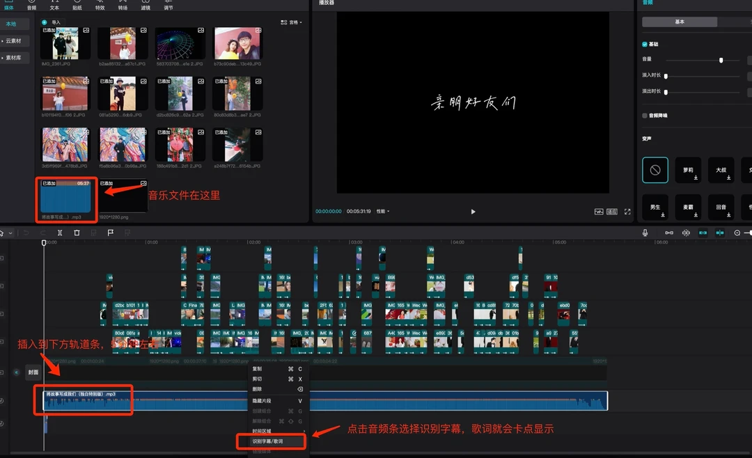Image resolution: width=752 pixels, height=458 pixels.
Task: Click the redo arrow in timeline toolbar
Action: [43, 232]
